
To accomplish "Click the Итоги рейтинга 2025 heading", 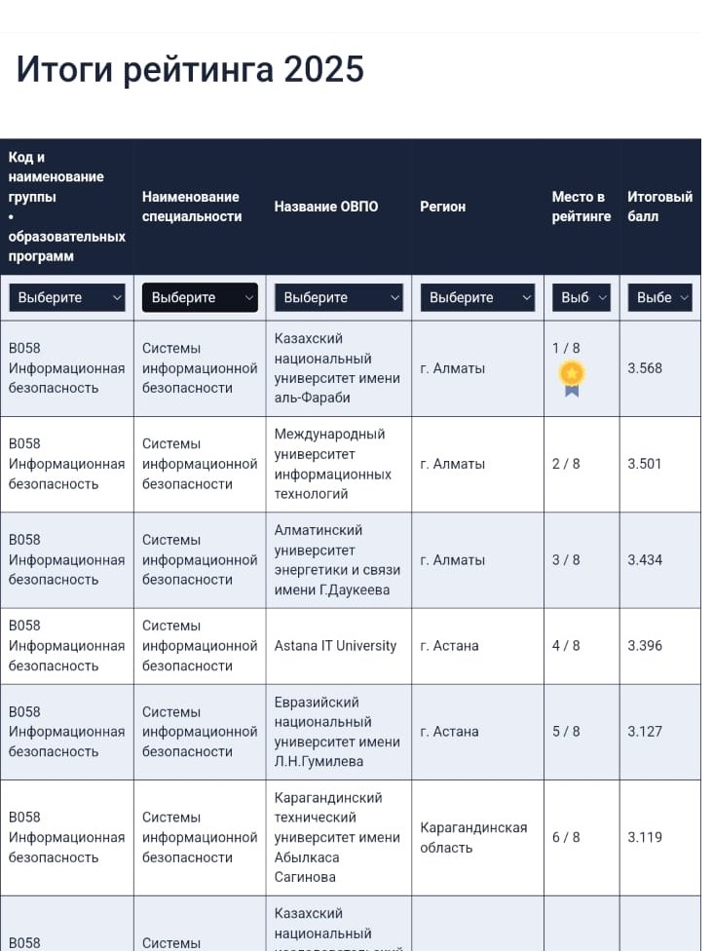I will (x=190, y=69).
